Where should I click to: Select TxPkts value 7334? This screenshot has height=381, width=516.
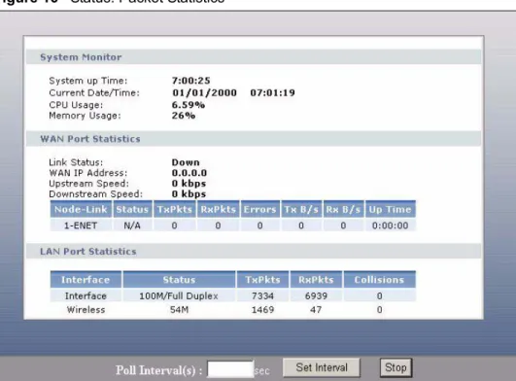262,295
